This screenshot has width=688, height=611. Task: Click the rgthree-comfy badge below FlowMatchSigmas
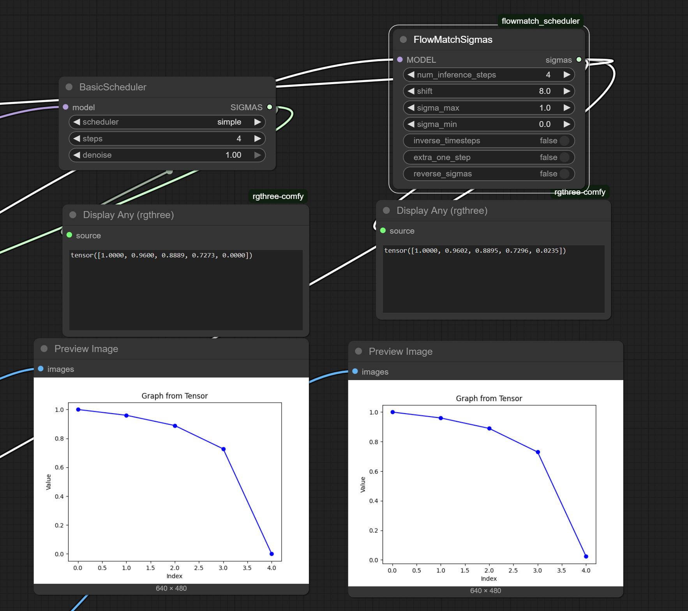[580, 192]
